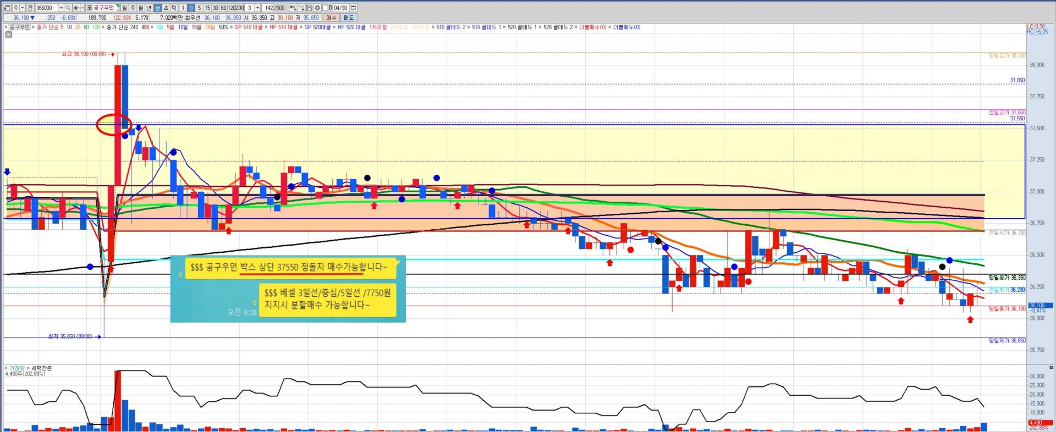Select the 년 yearly period tab
This screenshot has width=1056, height=432.
(149, 8)
